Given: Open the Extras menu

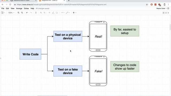Looking at the screenshot, I should (26, 9).
